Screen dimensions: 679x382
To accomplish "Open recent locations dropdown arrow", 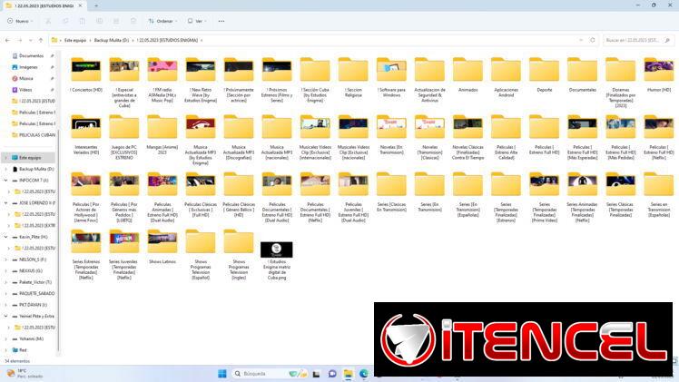I will pos(30,40).
